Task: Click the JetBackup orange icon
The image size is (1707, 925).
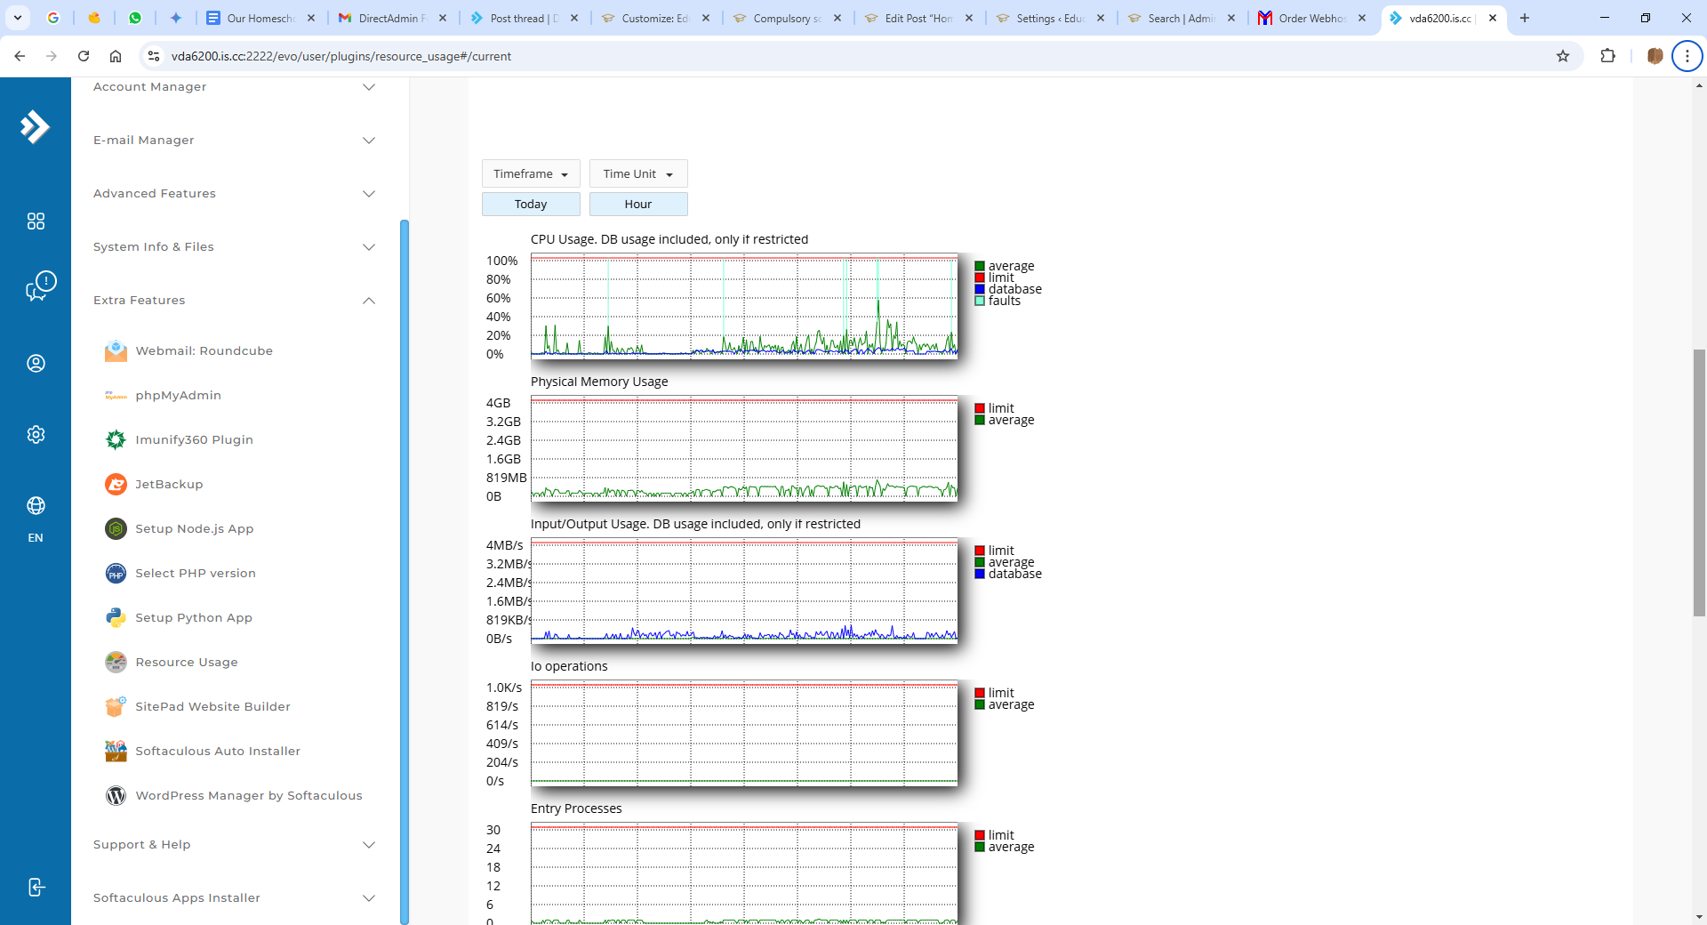Action: (x=116, y=485)
